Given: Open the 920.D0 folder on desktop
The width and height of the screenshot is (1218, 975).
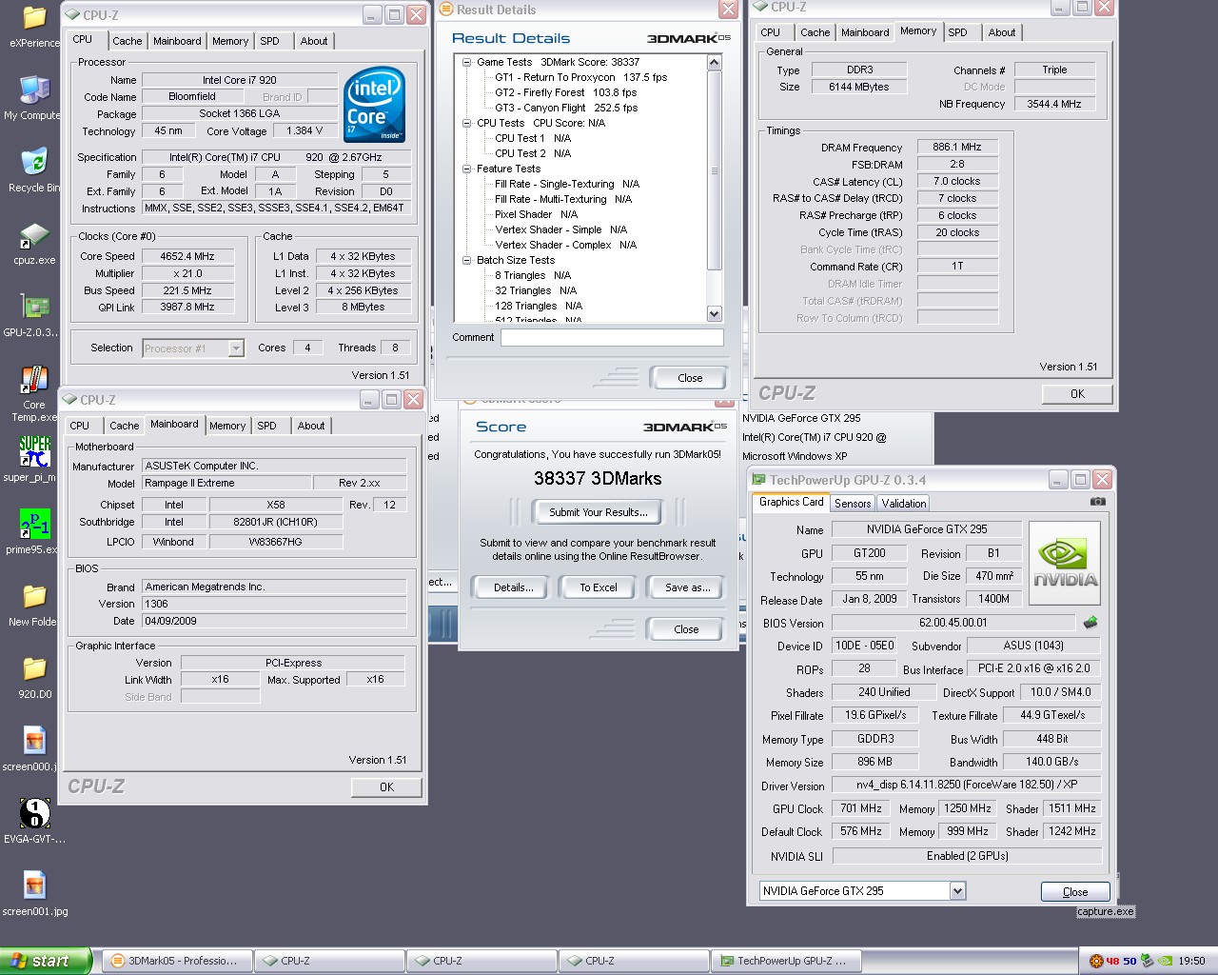Looking at the screenshot, I should coord(34,669).
